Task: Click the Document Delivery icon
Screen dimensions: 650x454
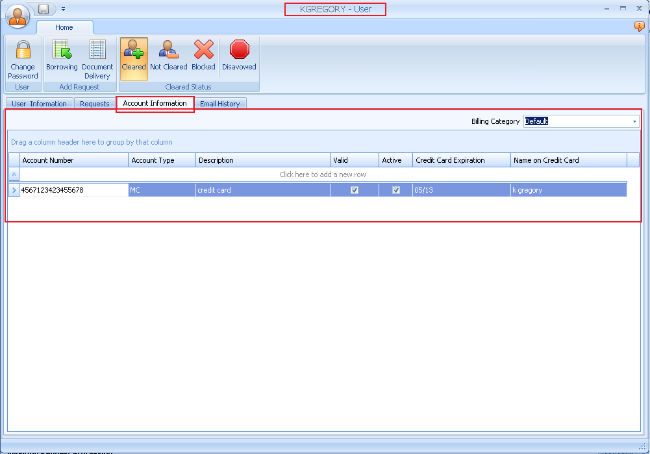Action: click(x=97, y=57)
